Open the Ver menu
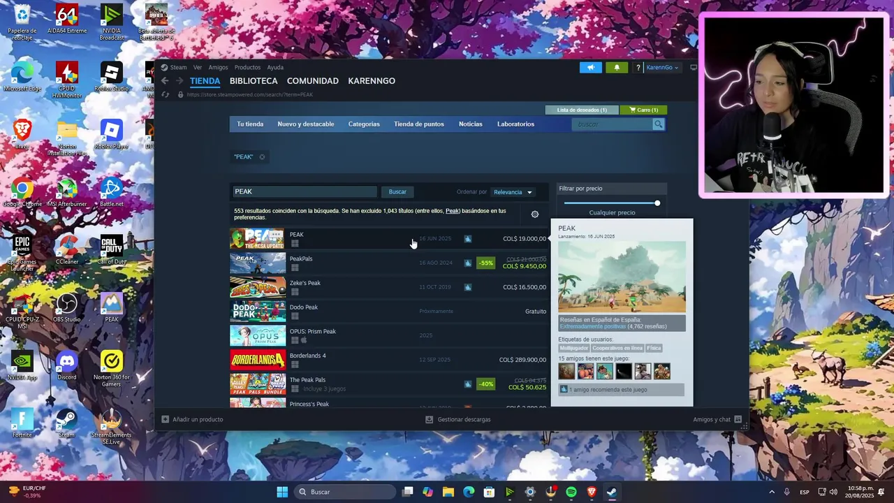The width and height of the screenshot is (894, 503). (198, 68)
